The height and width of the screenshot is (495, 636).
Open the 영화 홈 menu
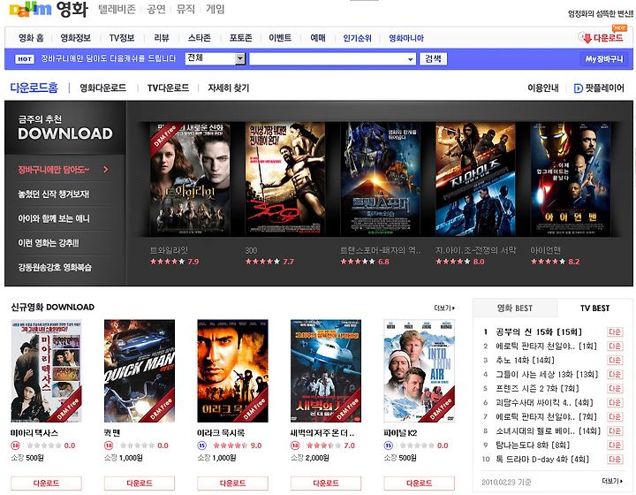pyautogui.click(x=31, y=38)
